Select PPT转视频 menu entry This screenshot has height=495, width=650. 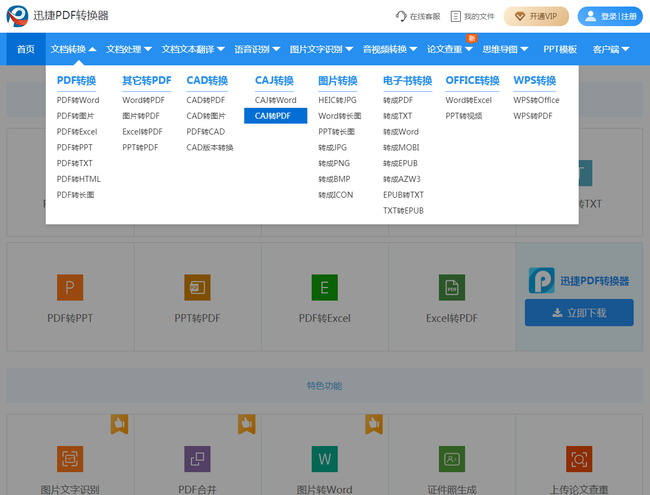click(x=464, y=116)
